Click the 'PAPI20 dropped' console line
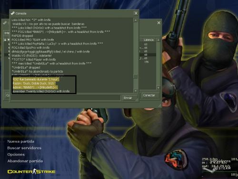 tap(22, 36)
